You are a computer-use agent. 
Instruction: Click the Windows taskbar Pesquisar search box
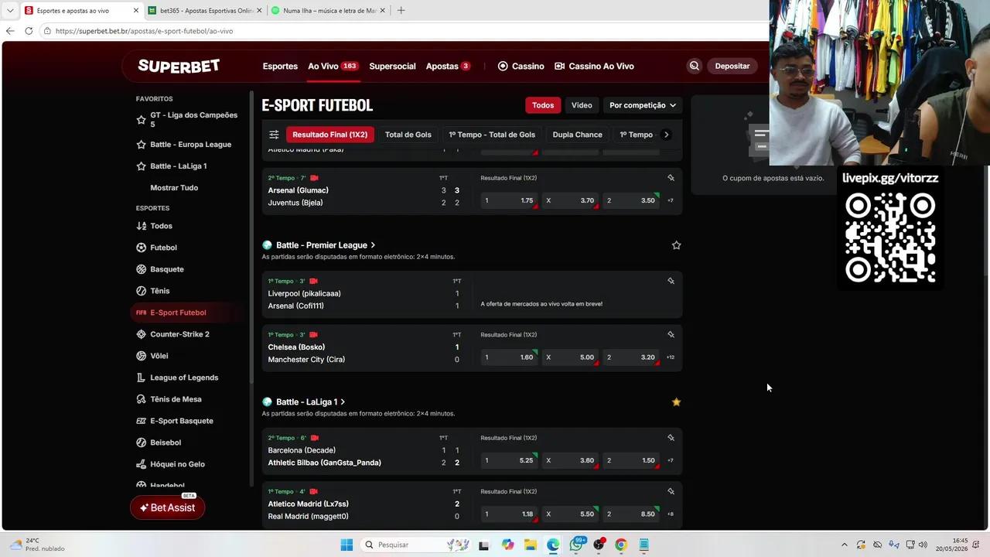[418, 545]
